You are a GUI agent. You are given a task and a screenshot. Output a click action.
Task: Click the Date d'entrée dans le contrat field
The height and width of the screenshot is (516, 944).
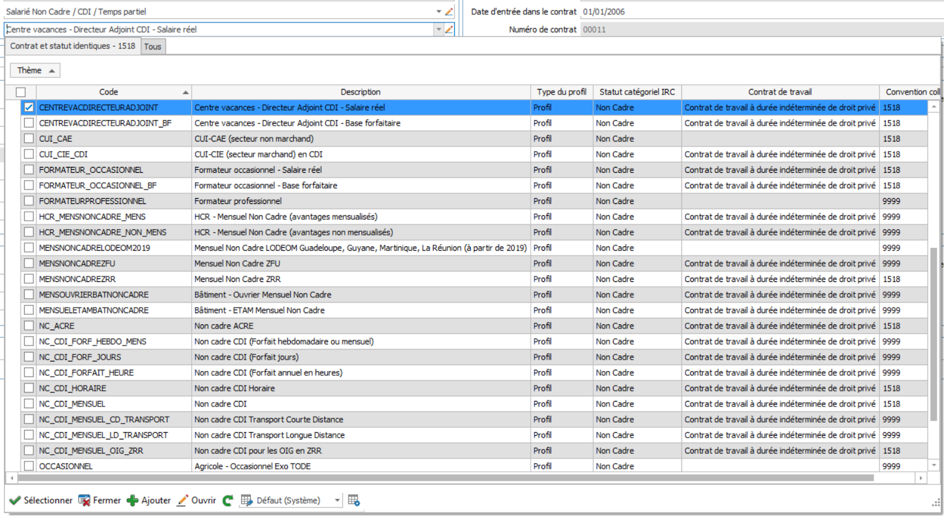pyautogui.click(x=761, y=11)
